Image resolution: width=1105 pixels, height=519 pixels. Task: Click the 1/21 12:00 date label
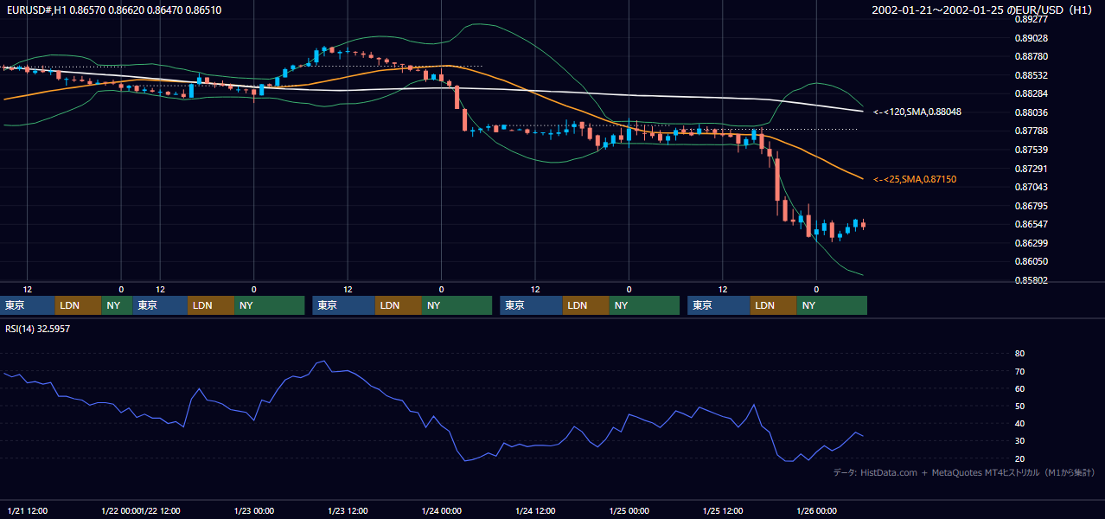tap(27, 511)
